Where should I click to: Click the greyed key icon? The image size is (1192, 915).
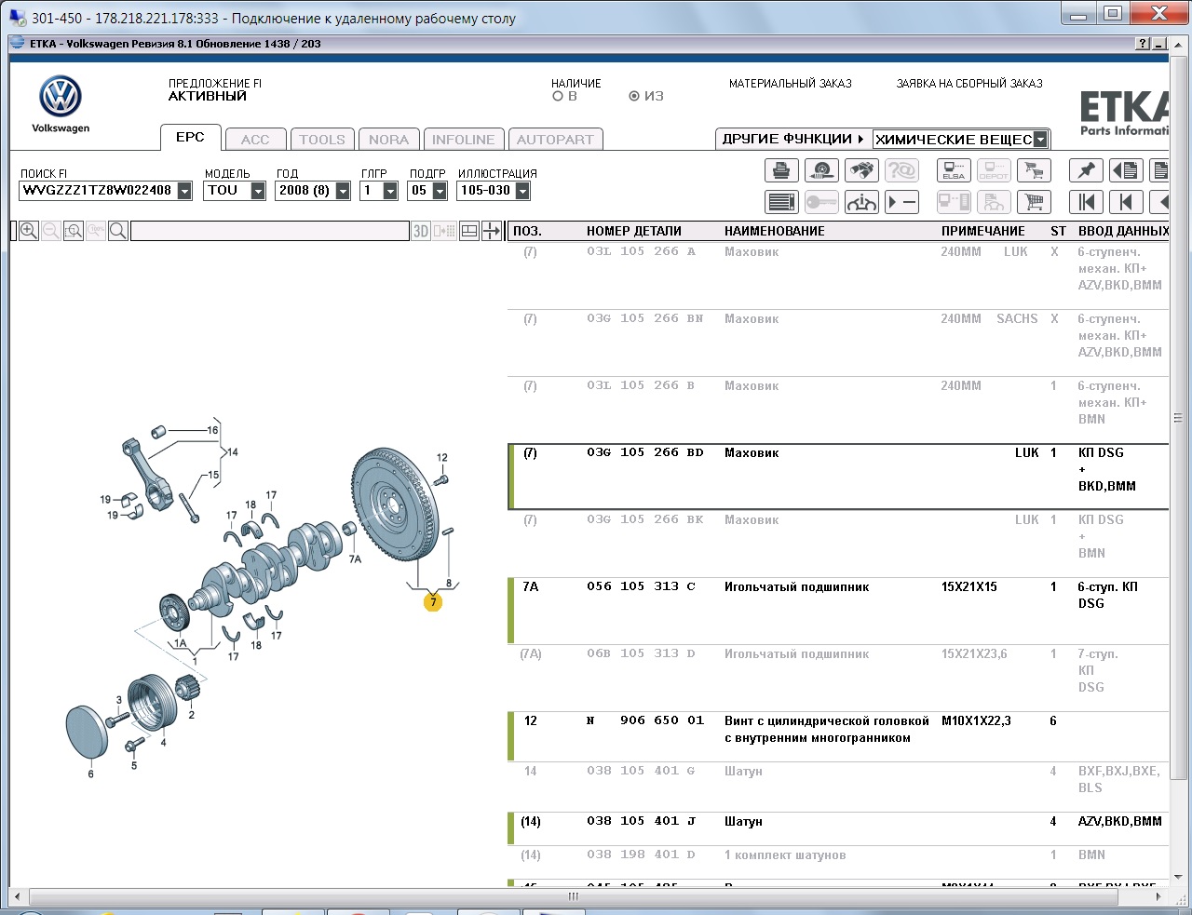pos(821,202)
